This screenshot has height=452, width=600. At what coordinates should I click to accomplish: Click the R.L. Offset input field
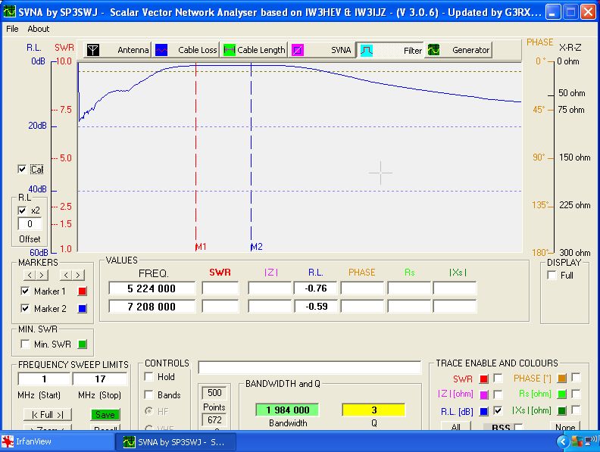pos(30,224)
